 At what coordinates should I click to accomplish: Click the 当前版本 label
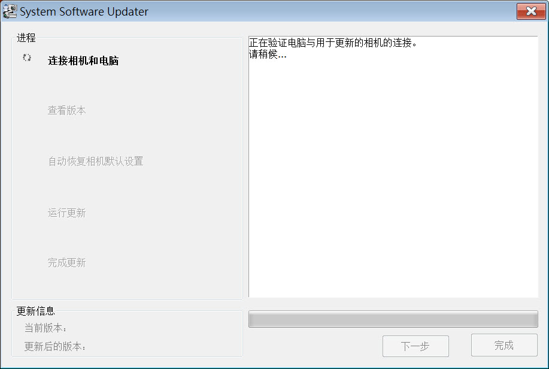coord(45,328)
